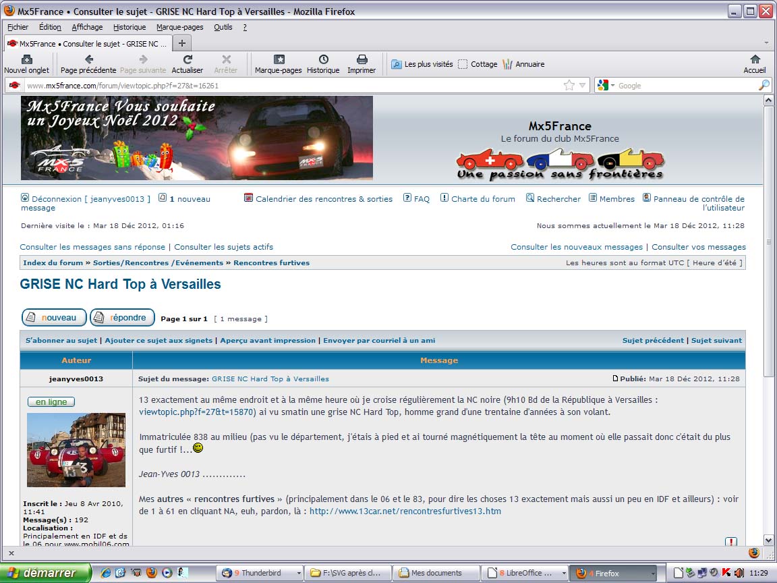Open Aperçu avant impression link

[x=268, y=341]
